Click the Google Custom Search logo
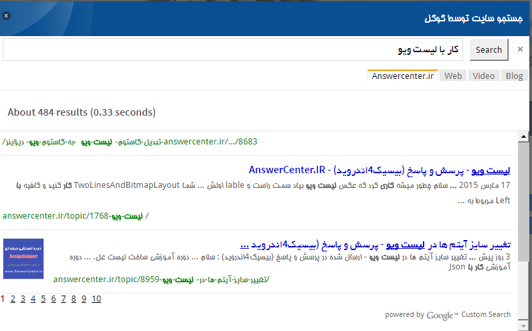 point(442,315)
